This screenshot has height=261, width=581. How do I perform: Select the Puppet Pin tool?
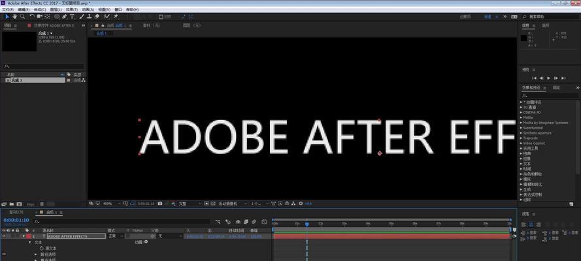point(116,16)
